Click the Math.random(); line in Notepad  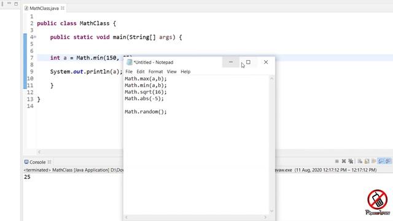click(146, 112)
